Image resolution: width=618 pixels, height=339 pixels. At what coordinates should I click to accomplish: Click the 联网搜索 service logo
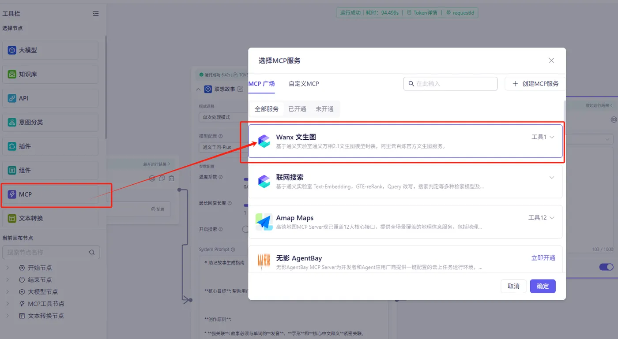point(264,181)
